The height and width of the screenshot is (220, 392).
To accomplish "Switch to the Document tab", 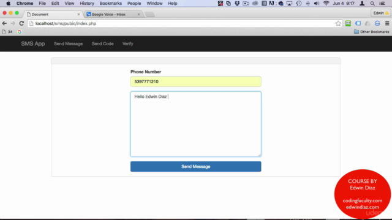I will tap(53, 14).
